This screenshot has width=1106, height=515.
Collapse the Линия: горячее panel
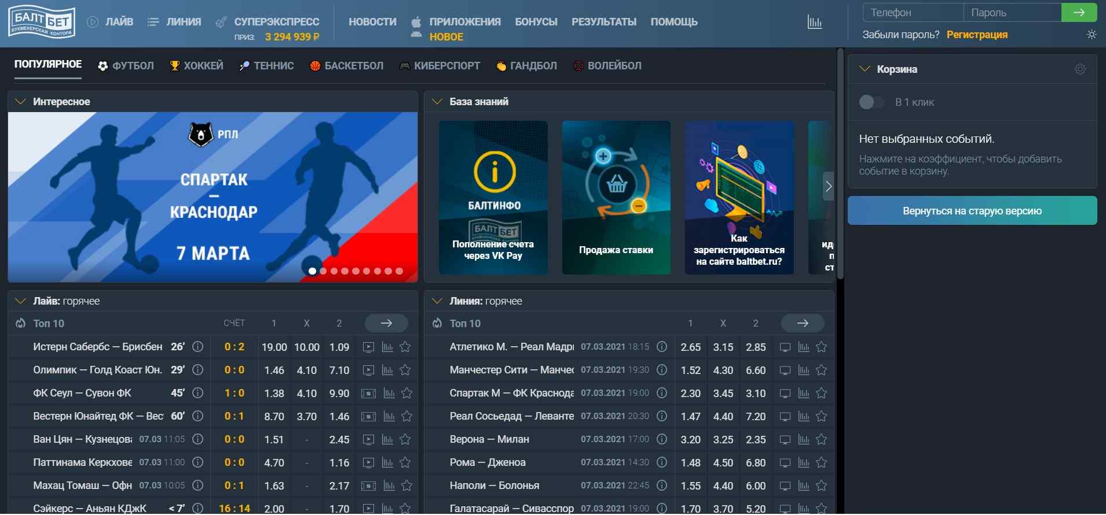point(437,301)
